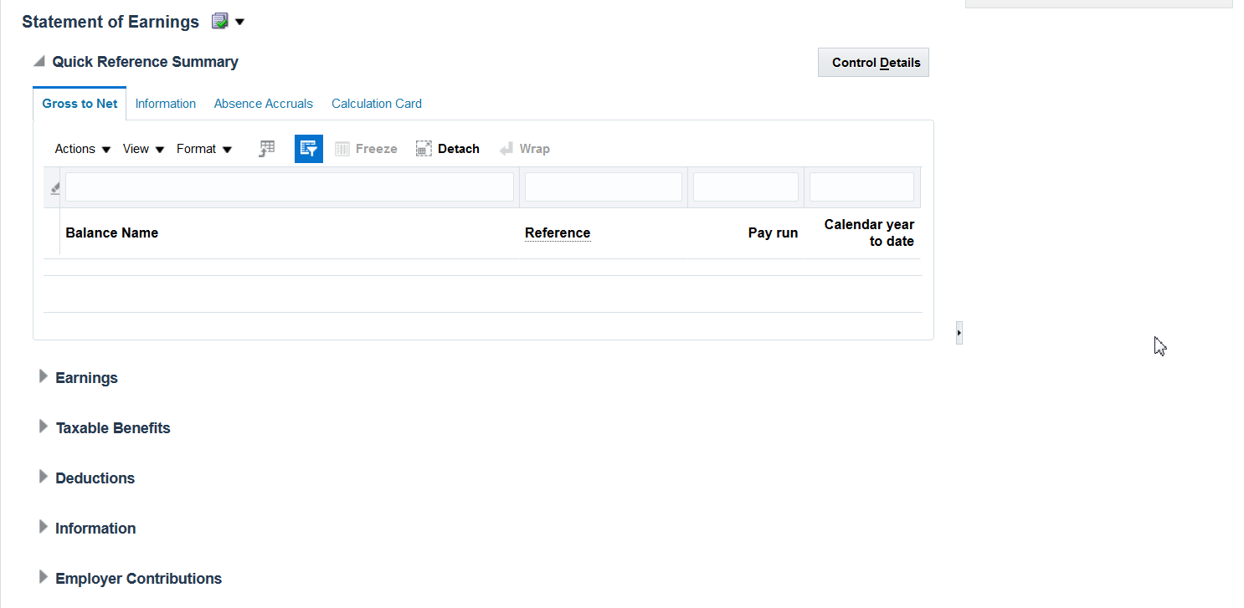Focus the Balance Name filter field
Screen dimensions: 1244x608
click(x=290, y=187)
